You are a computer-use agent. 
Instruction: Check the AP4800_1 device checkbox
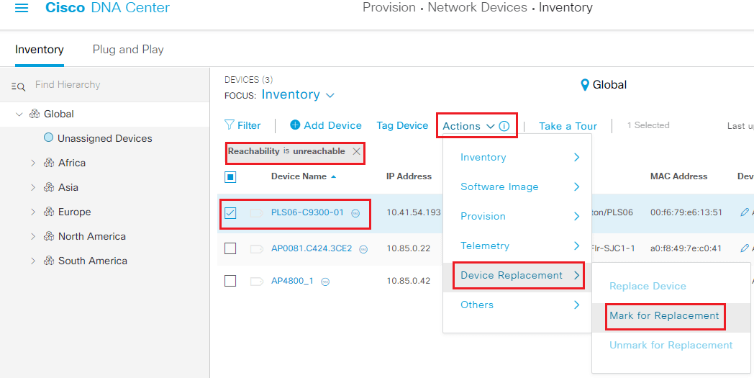tap(230, 281)
